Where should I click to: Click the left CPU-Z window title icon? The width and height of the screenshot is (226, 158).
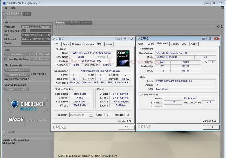[54, 39]
